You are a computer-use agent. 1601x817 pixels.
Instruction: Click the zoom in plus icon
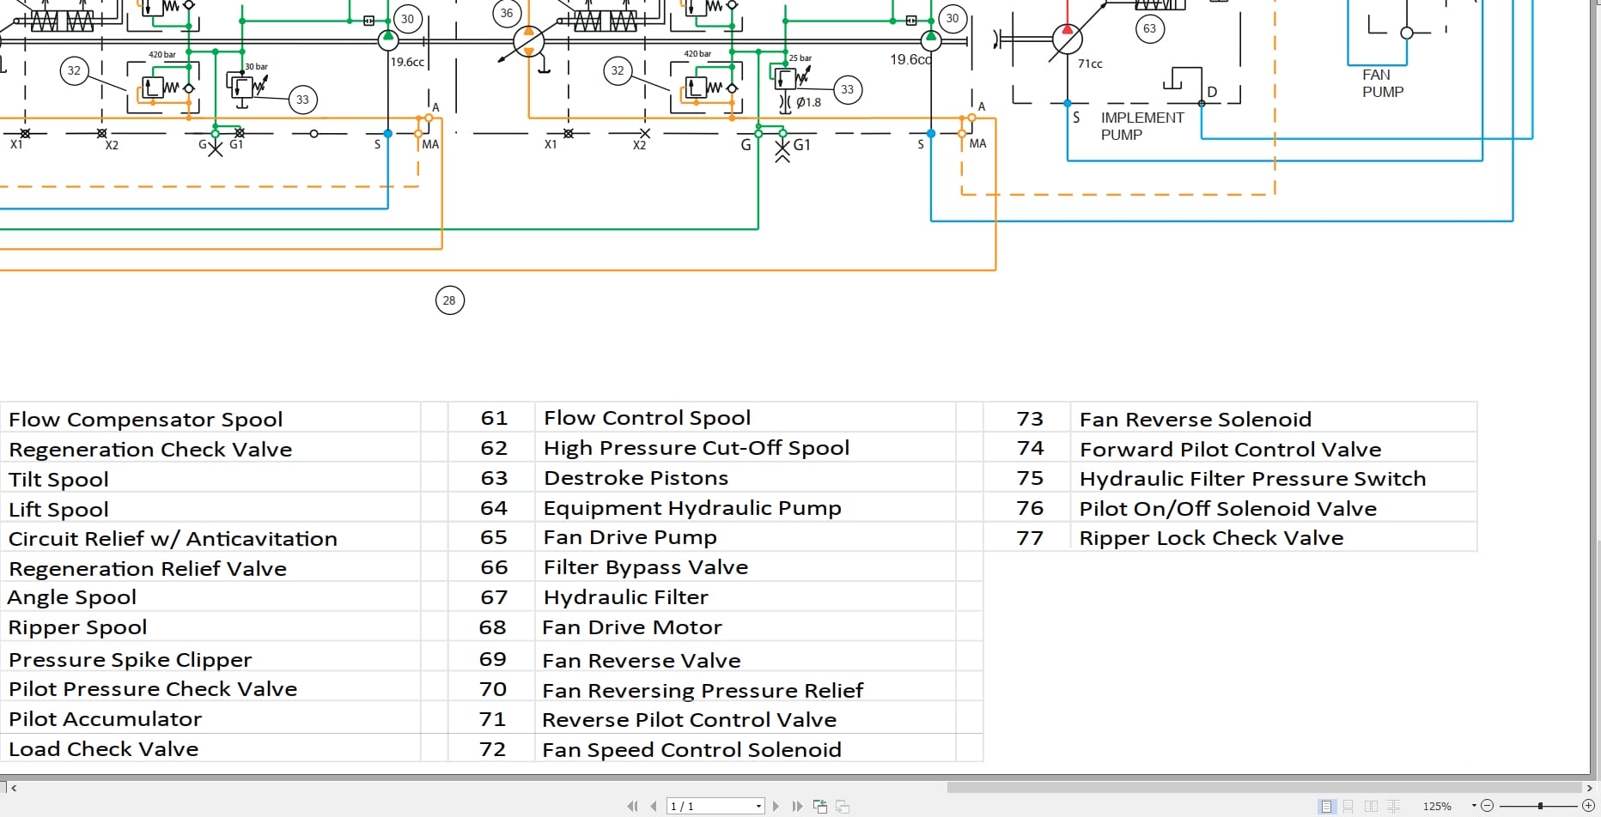[x=1588, y=806]
